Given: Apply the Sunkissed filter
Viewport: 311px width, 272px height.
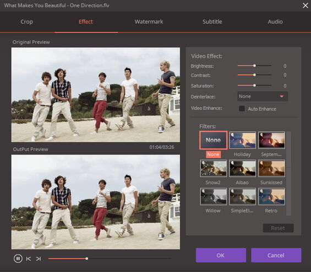Looking at the screenshot, I should 271,169.
